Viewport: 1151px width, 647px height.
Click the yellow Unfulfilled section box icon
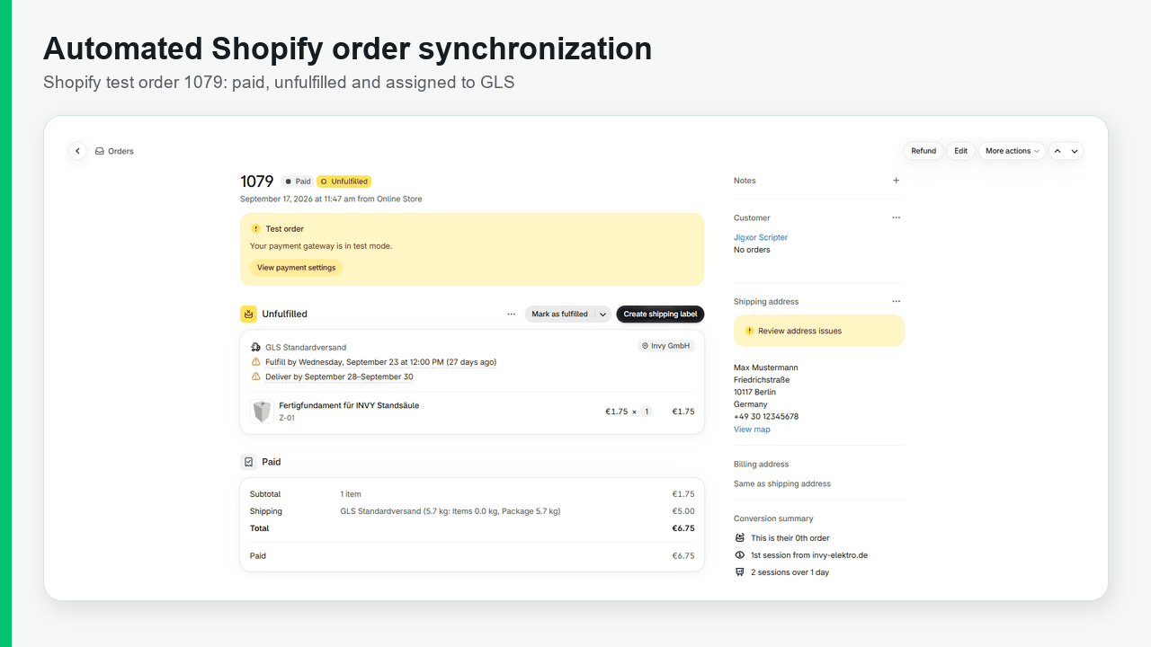pyautogui.click(x=248, y=315)
